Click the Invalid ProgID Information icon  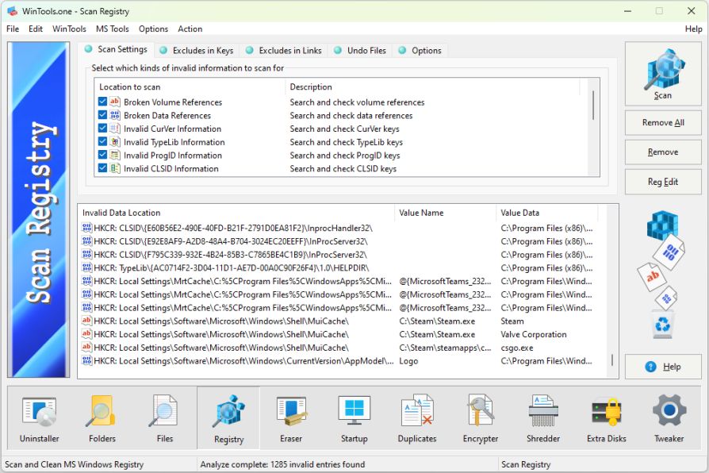click(115, 155)
